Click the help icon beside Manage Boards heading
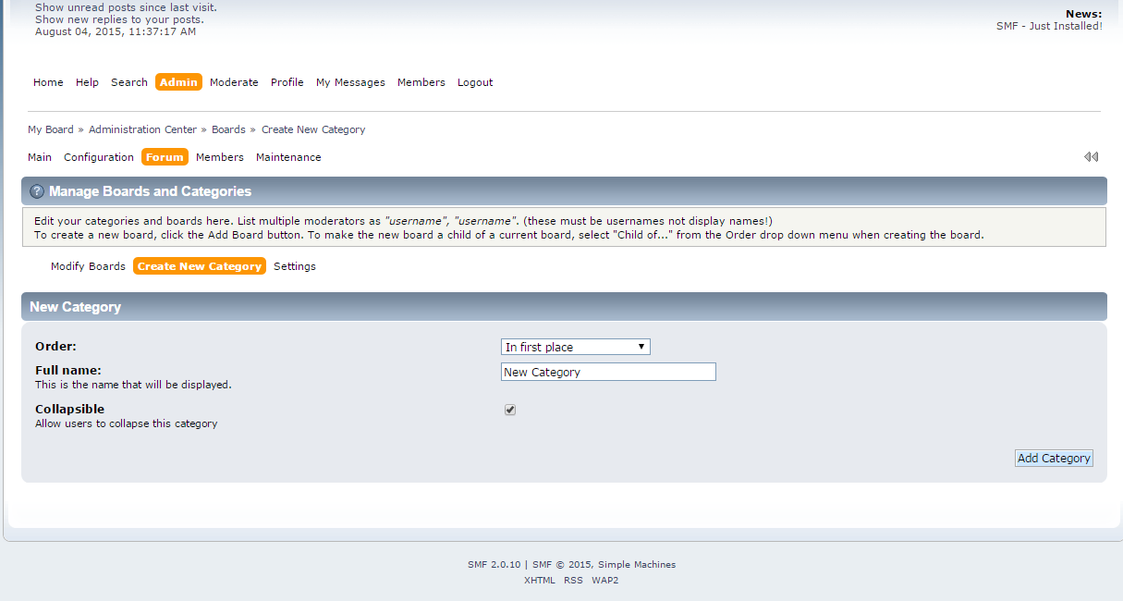This screenshot has height=601, width=1123. click(35, 191)
